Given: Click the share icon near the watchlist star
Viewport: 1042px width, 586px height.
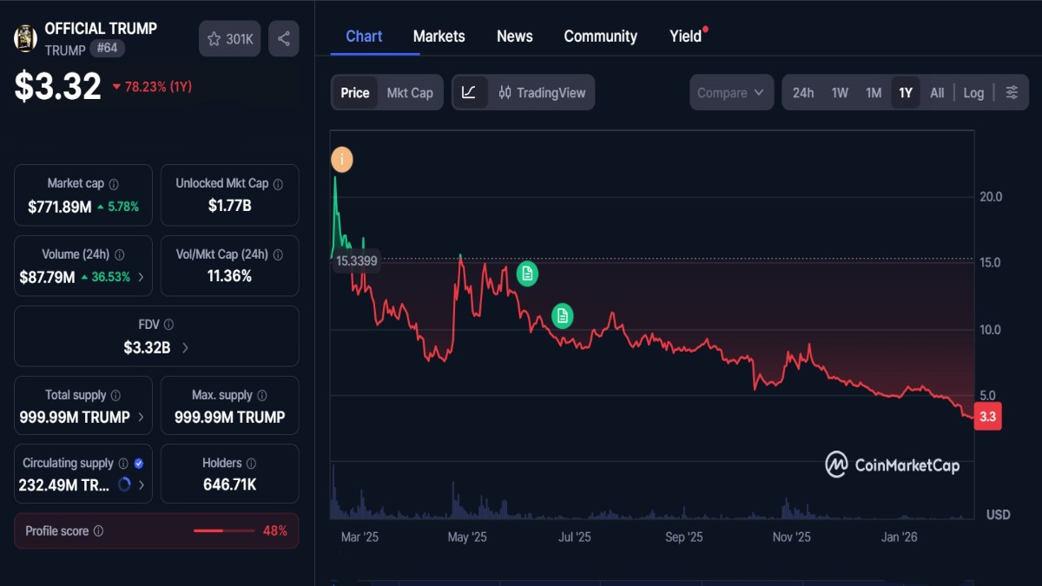Looking at the screenshot, I should tap(283, 37).
